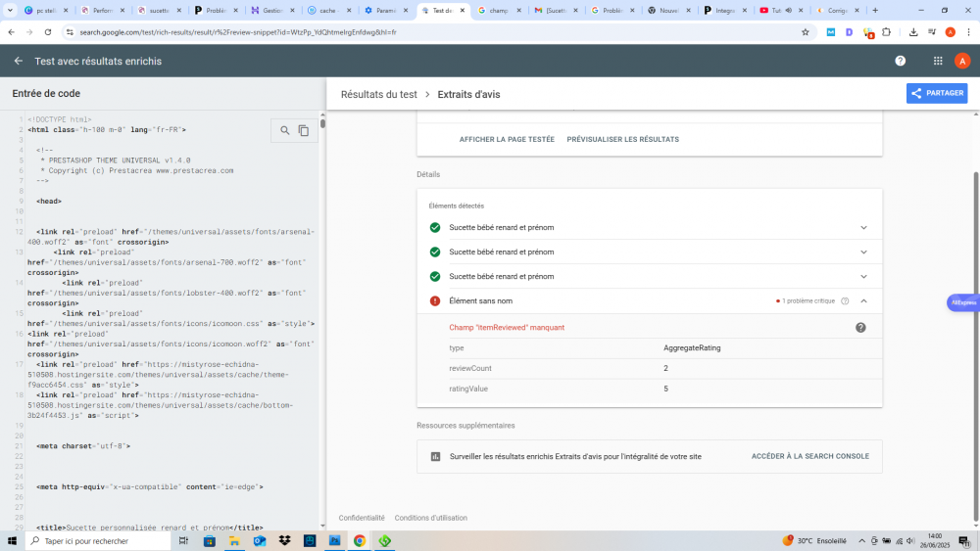The width and height of the screenshot is (980, 551).
Task: Open the media control icon in toolbar
Action: click(x=932, y=32)
